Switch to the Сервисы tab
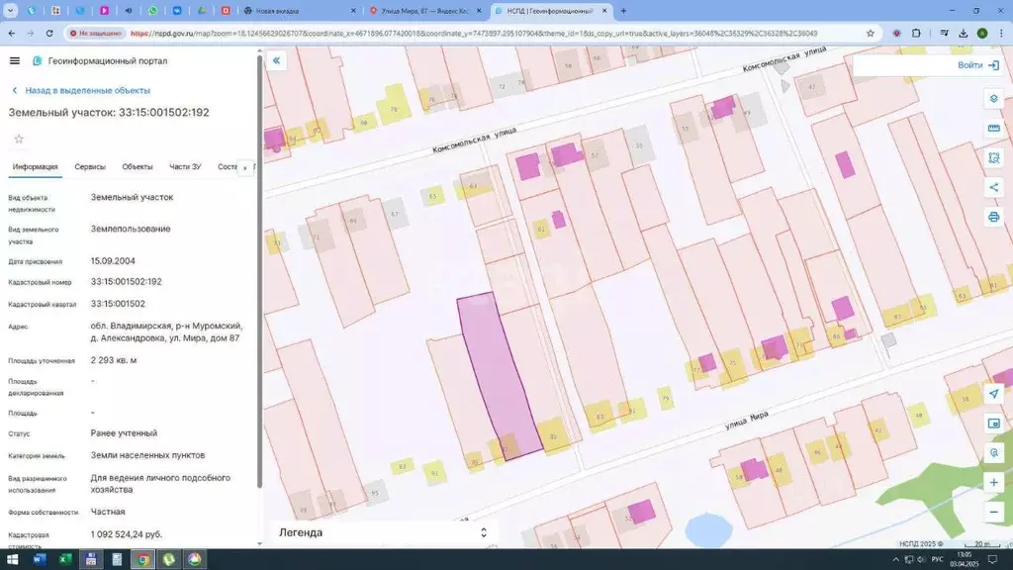1013x570 pixels. click(x=90, y=167)
